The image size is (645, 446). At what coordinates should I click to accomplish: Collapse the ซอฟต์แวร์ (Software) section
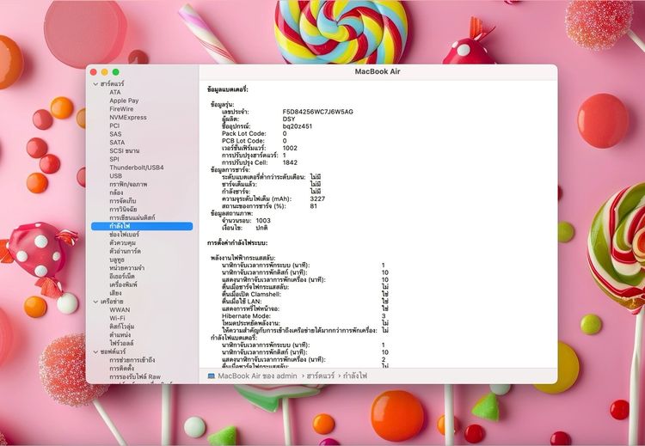[x=94, y=351]
